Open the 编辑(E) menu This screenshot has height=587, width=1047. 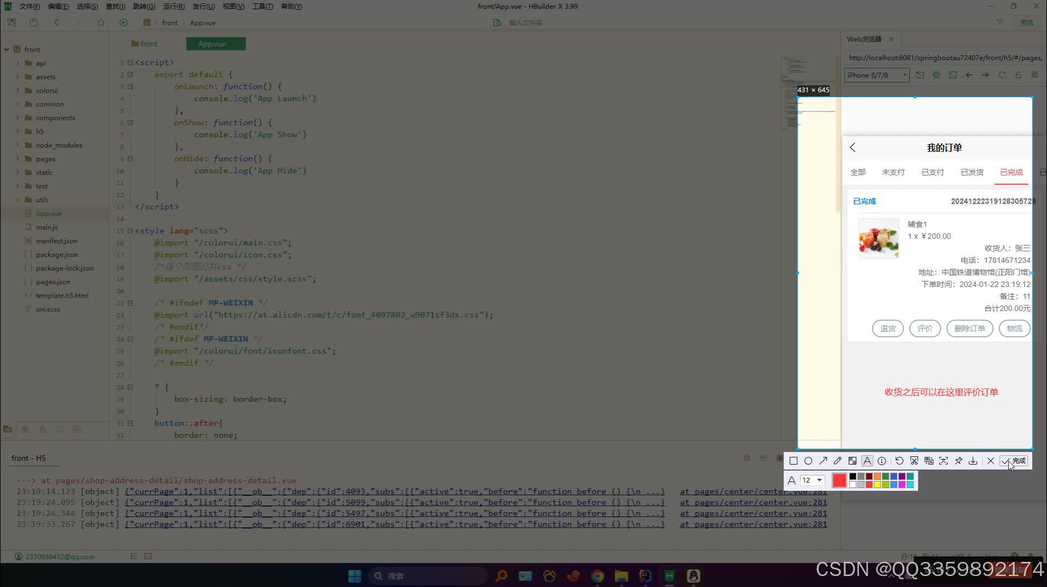[x=58, y=7]
